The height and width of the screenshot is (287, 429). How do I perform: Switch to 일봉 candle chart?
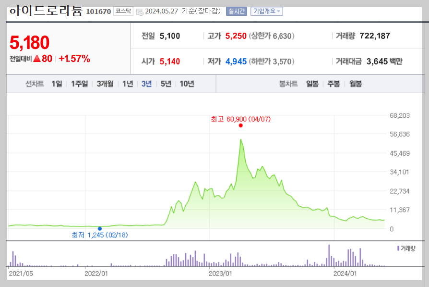pyautogui.click(x=312, y=84)
